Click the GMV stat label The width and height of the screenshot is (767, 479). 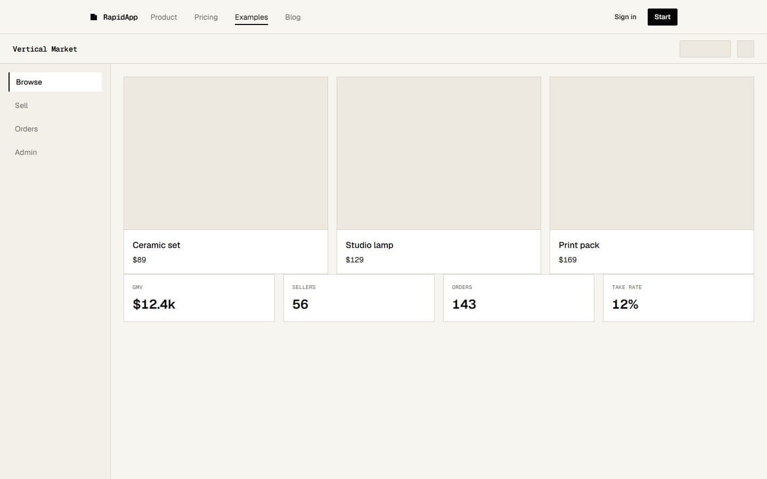137,287
